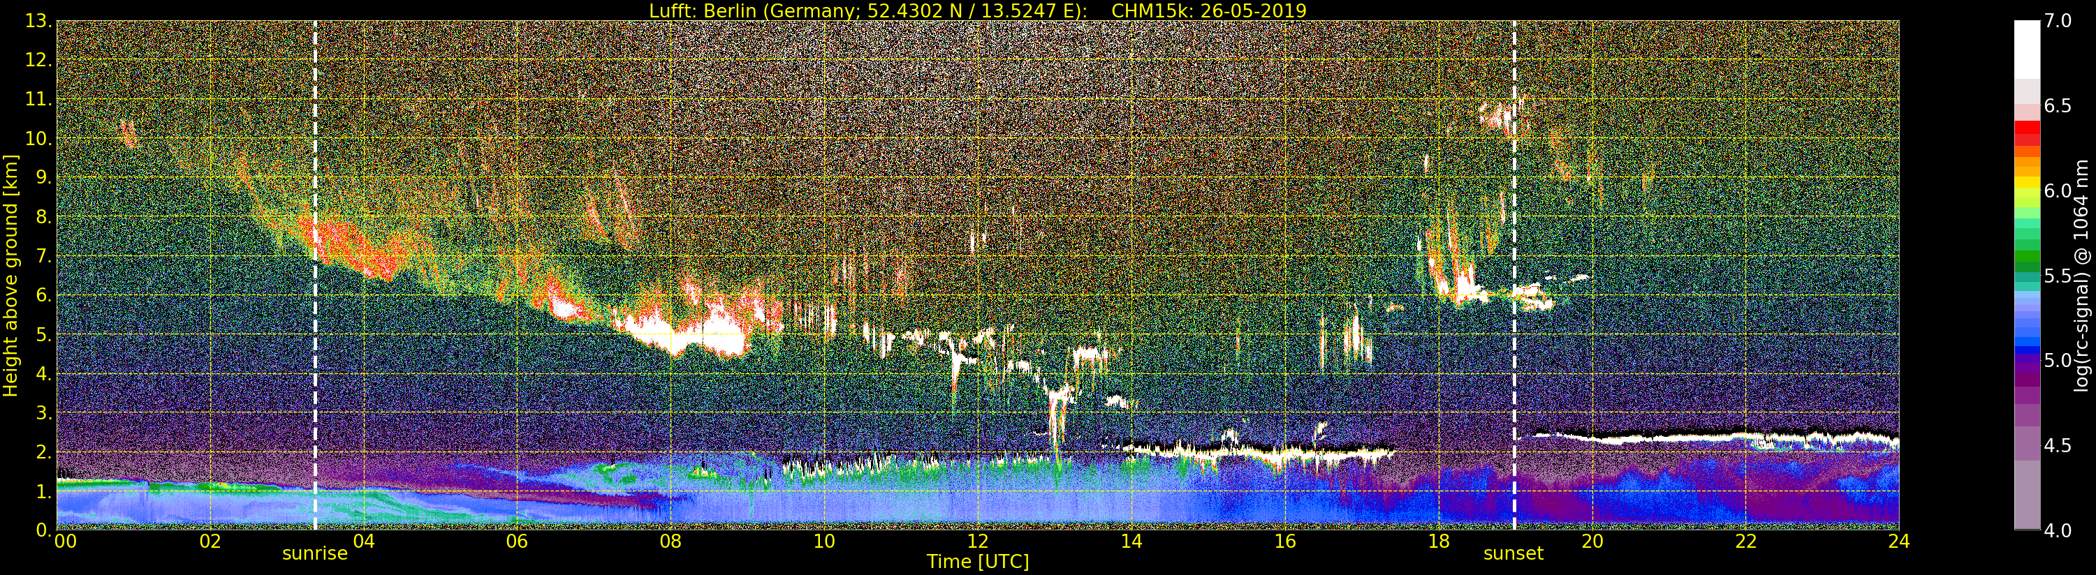This screenshot has height=575, width=2096.
Task: Click the time axis tick label '04'
Action: pyautogui.click(x=364, y=542)
